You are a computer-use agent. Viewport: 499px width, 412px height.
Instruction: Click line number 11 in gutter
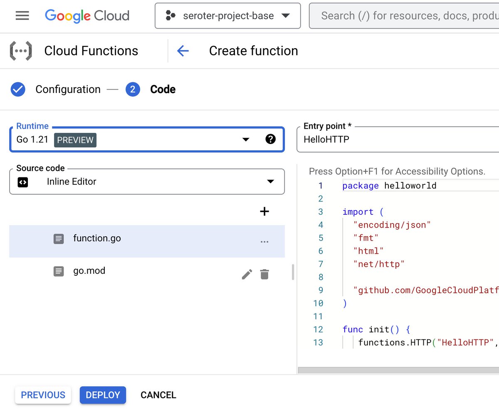pyautogui.click(x=318, y=316)
